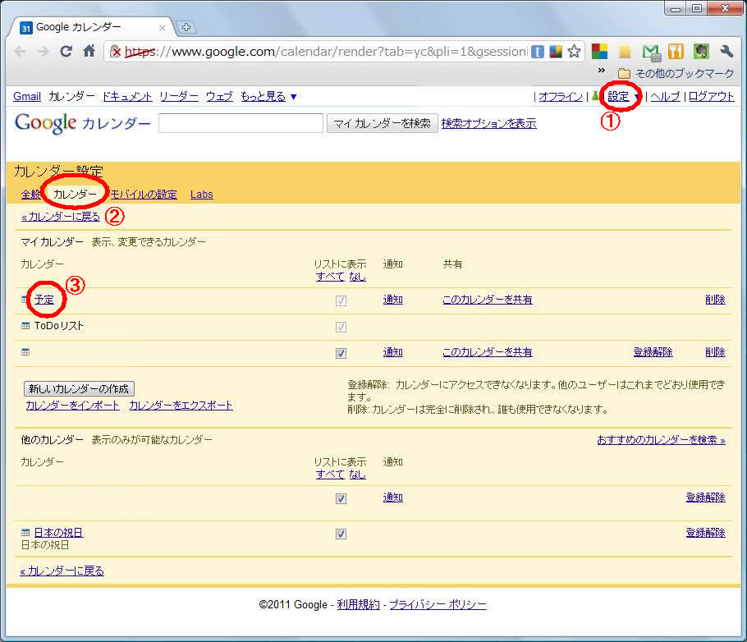This screenshot has width=747, height=642.
Task: Select the カレンダー settings tab
Action: click(x=75, y=195)
